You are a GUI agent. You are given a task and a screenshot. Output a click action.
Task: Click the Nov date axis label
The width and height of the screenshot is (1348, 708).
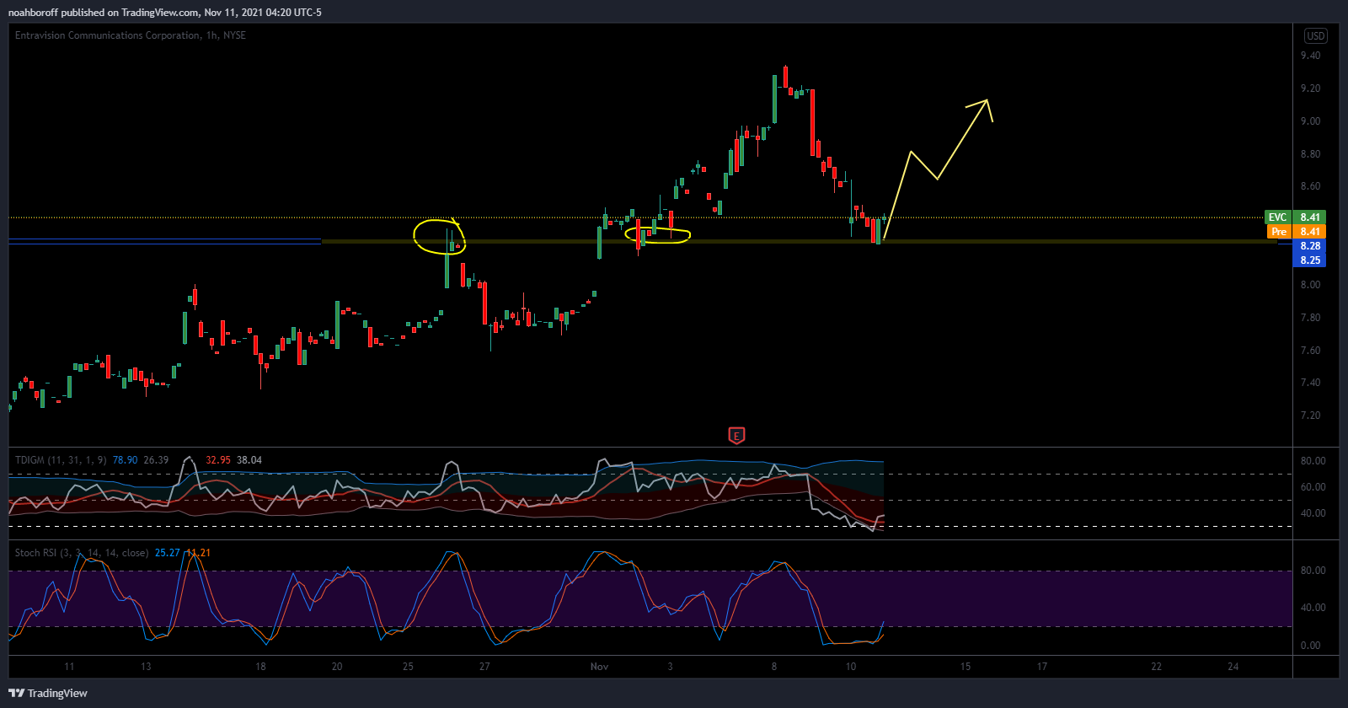(599, 667)
